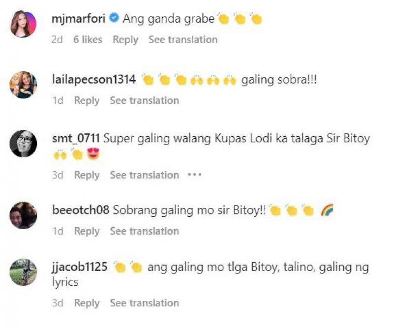Click the rainbow emoji in beeotch08's comment
The height and width of the screenshot is (327, 394).
click(327, 210)
